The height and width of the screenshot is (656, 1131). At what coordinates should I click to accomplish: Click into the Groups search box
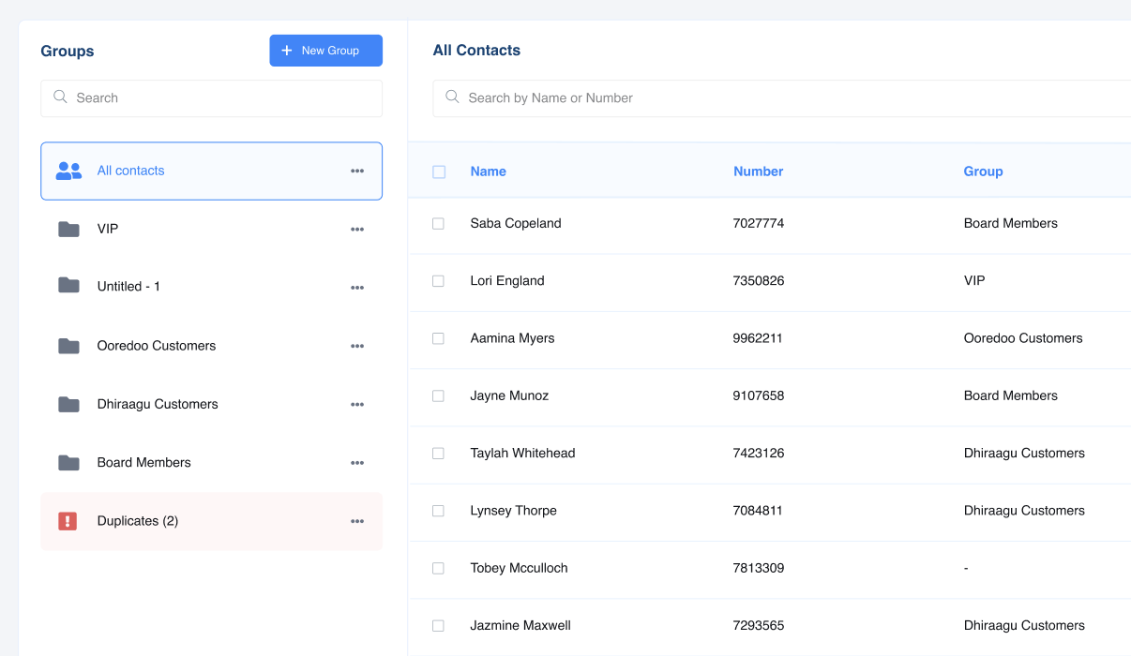coord(220,97)
